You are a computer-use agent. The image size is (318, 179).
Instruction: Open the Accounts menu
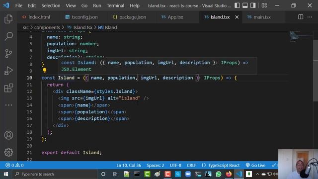8,135
